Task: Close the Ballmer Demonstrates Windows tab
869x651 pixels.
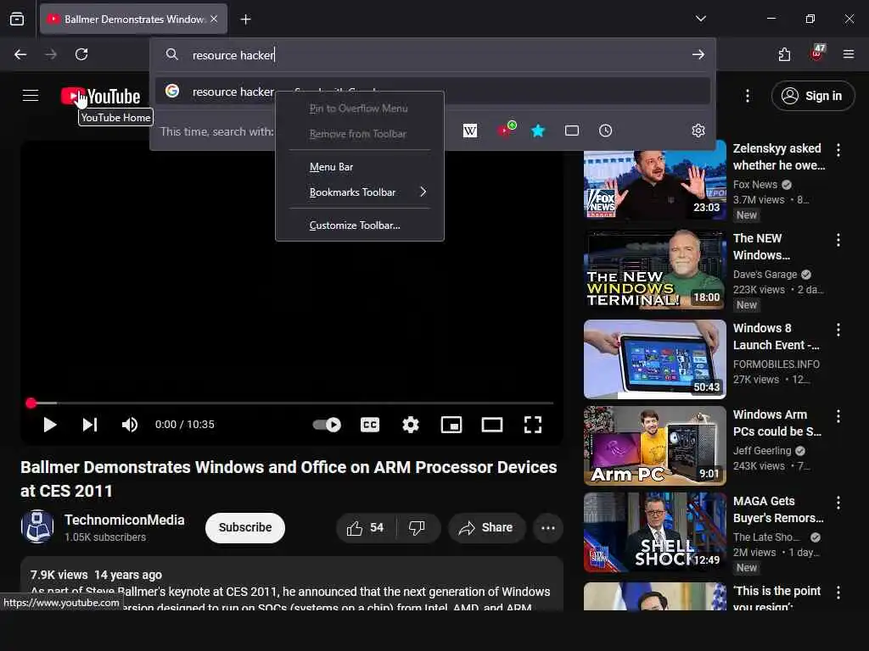Action: pyautogui.click(x=214, y=19)
